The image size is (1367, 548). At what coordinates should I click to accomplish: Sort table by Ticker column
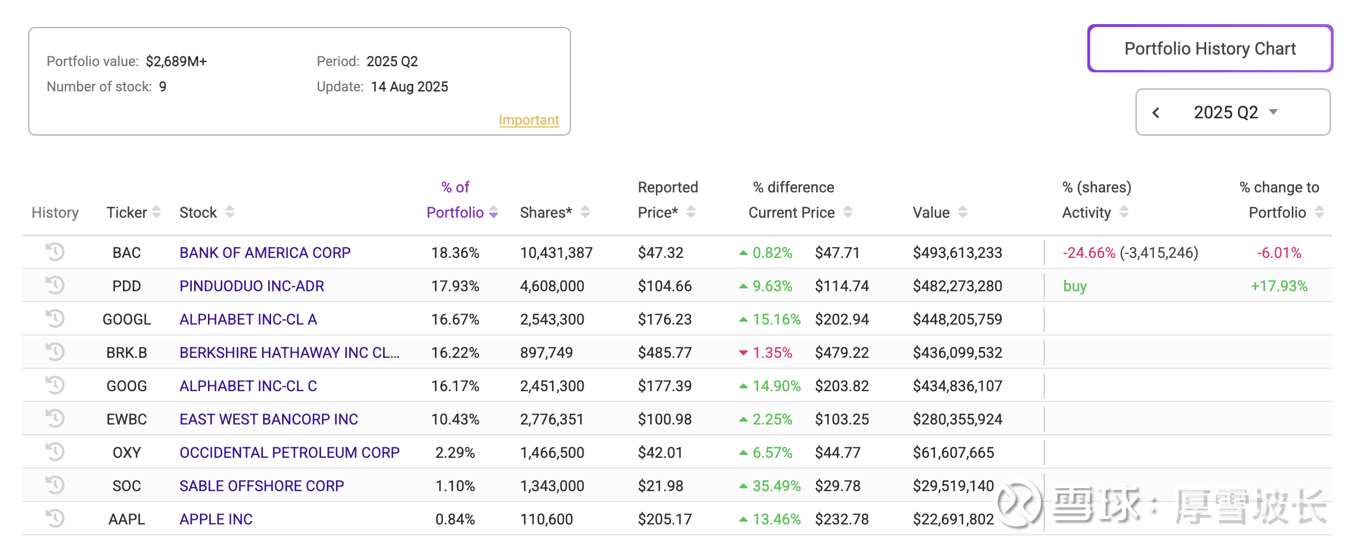pyautogui.click(x=156, y=213)
